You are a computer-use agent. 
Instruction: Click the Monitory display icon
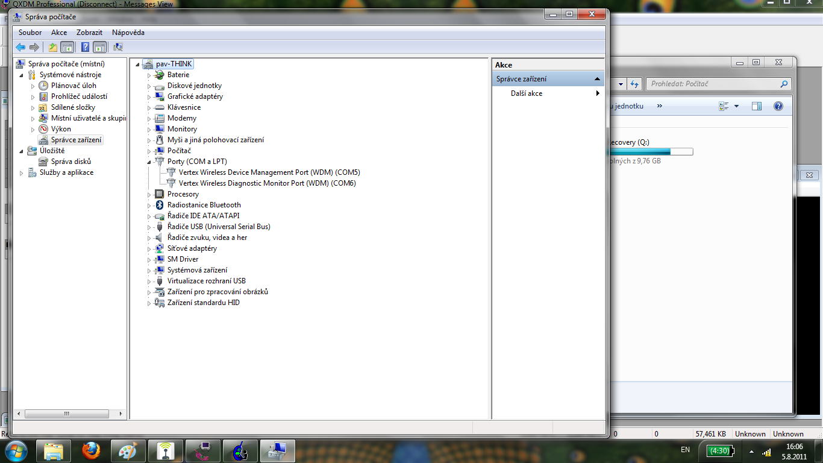pyautogui.click(x=160, y=129)
